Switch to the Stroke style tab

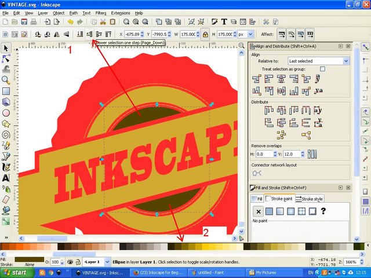pyautogui.click(x=309, y=199)
